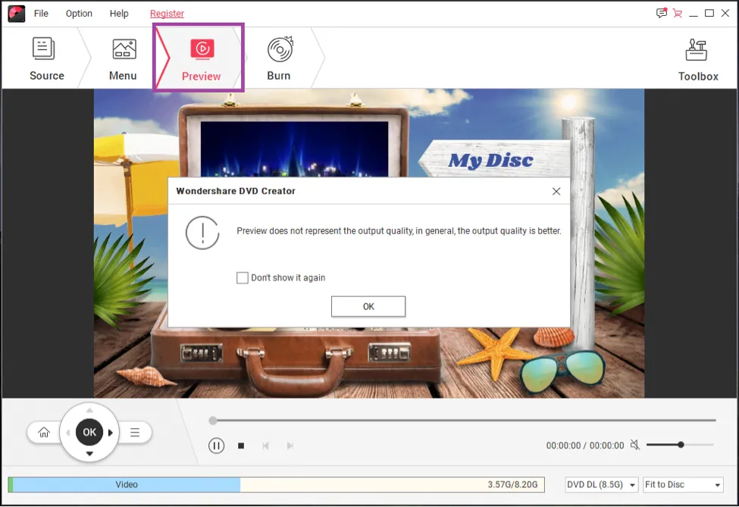Adjust the volume slider

[x=680, y=444]
